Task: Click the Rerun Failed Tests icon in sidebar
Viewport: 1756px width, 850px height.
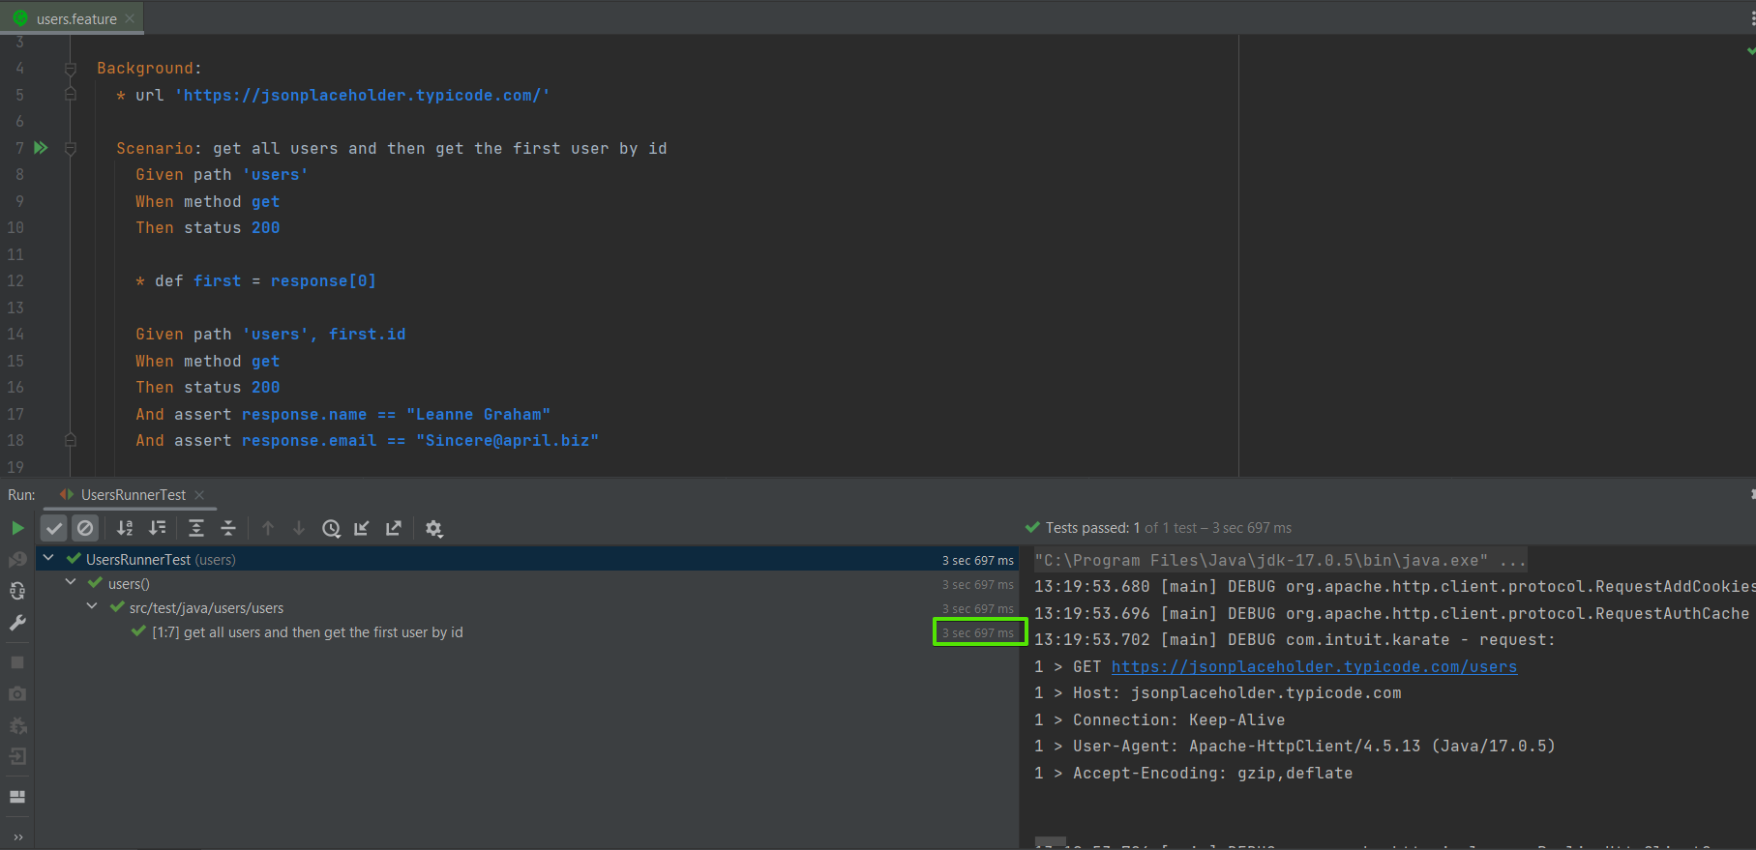Action: [x=17, y=560]
